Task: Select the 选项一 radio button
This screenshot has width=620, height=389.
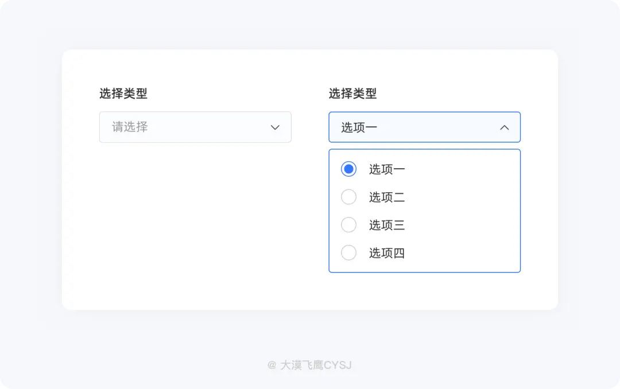Action: (x=349, y=169)
